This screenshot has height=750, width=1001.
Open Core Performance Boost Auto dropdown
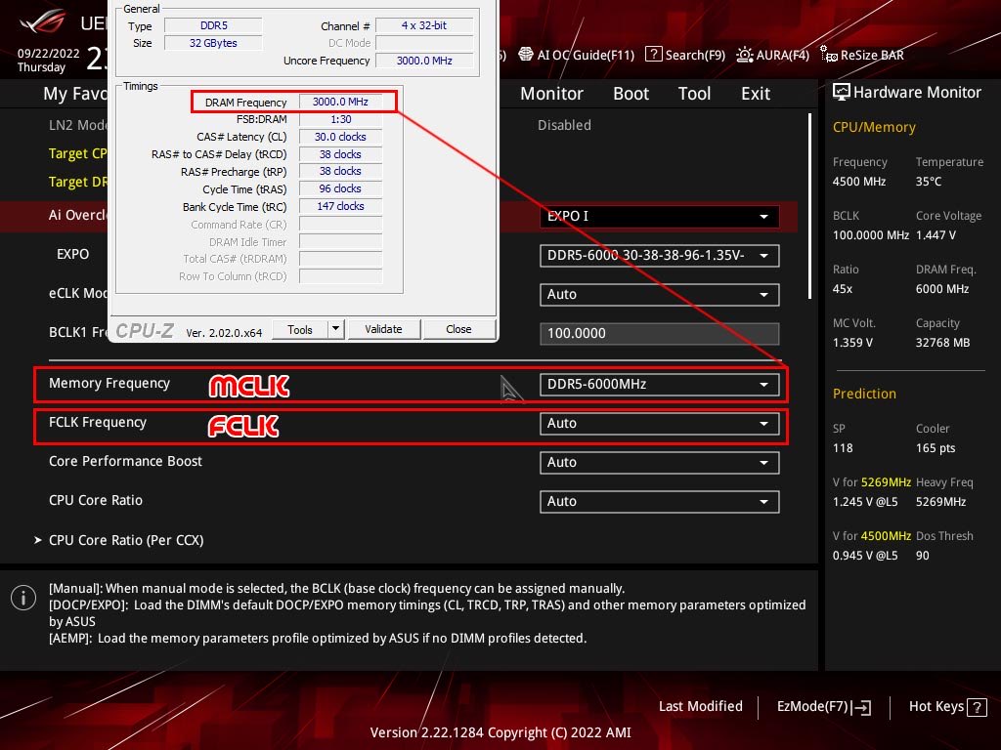[659, 462]
